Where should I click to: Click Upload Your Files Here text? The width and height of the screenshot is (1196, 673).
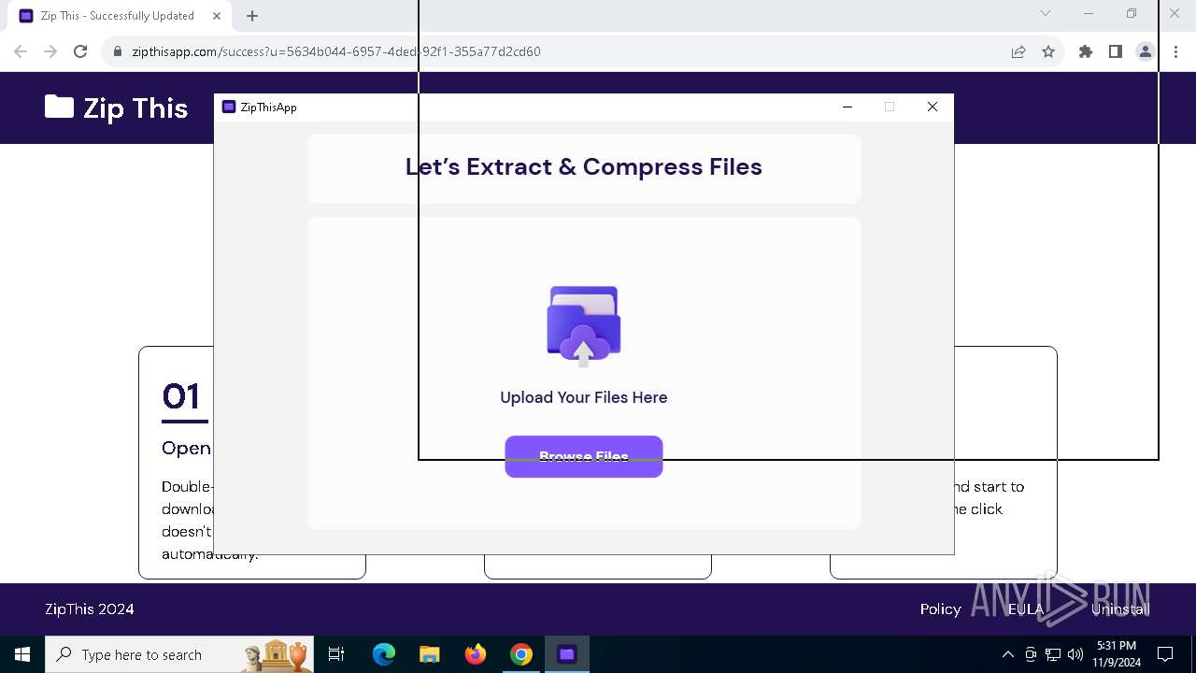point(584,397)
